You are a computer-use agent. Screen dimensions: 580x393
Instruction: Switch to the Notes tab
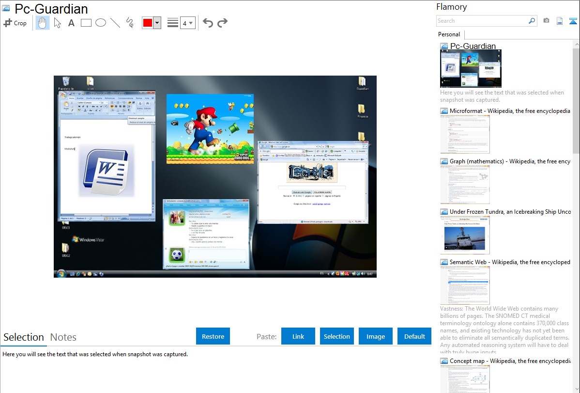click(x=63, y=337)
